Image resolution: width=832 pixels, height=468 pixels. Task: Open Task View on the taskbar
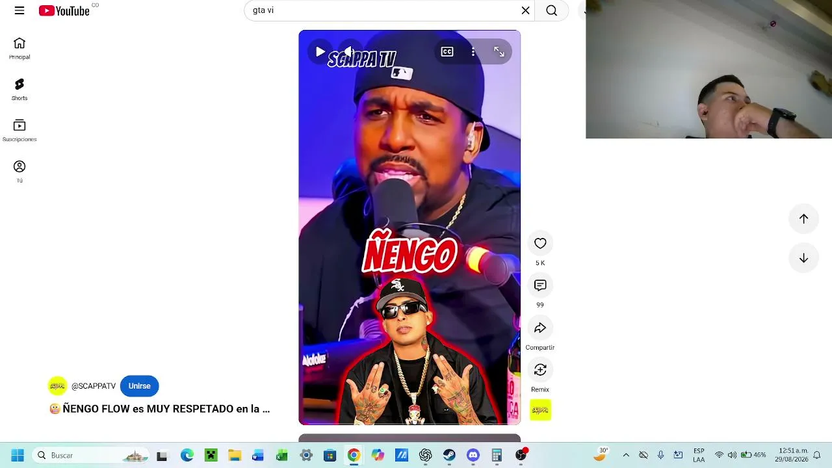click(162, 456)
